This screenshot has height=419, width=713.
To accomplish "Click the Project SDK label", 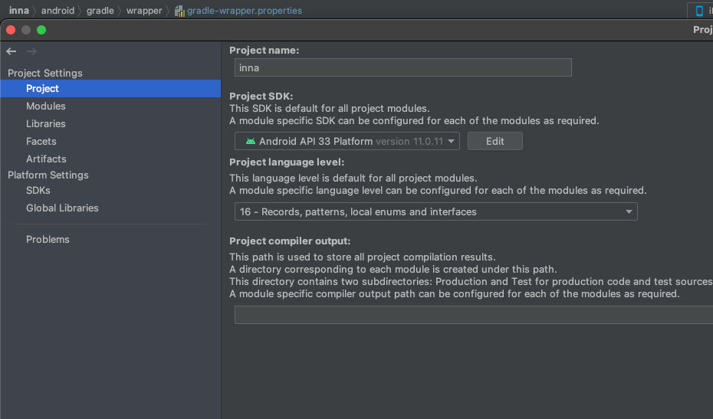I will [x=261, y=97].
